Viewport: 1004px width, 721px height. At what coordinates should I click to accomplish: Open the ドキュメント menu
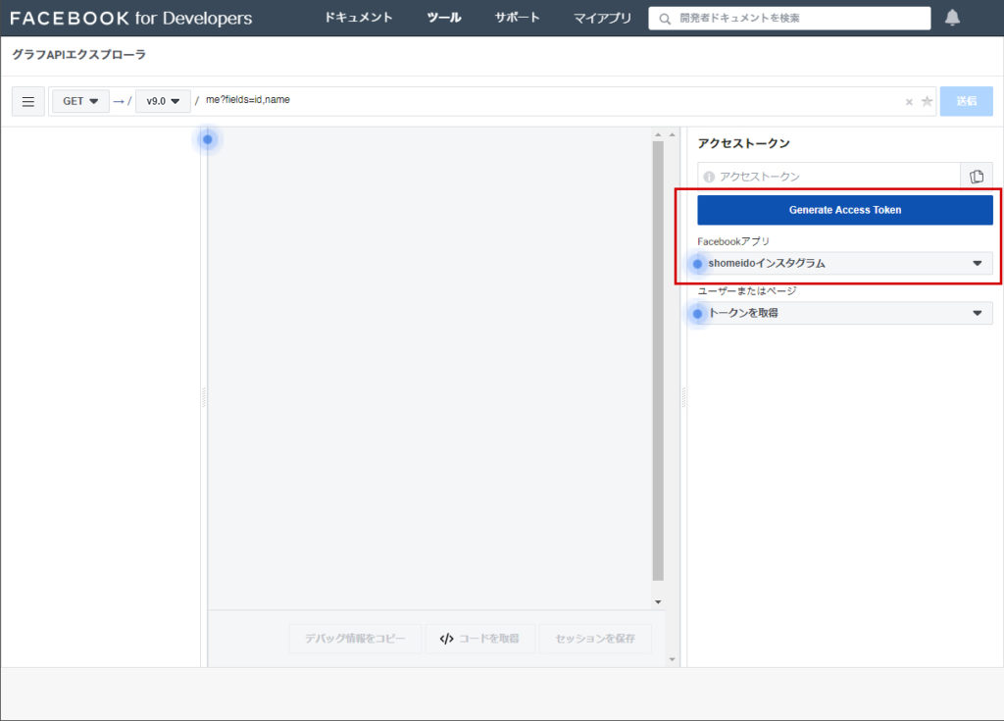(359, 18)
